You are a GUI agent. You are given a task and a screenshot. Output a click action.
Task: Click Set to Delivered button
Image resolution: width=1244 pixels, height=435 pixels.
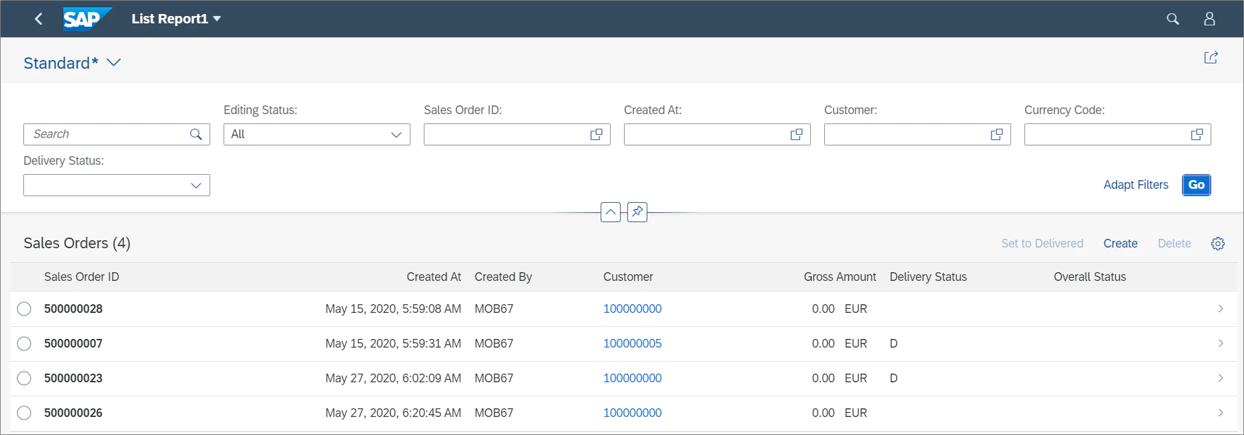coord(1042,244)
